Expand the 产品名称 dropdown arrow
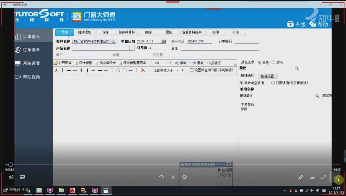This screenshot has width=346, height=196. pos(132,48)
